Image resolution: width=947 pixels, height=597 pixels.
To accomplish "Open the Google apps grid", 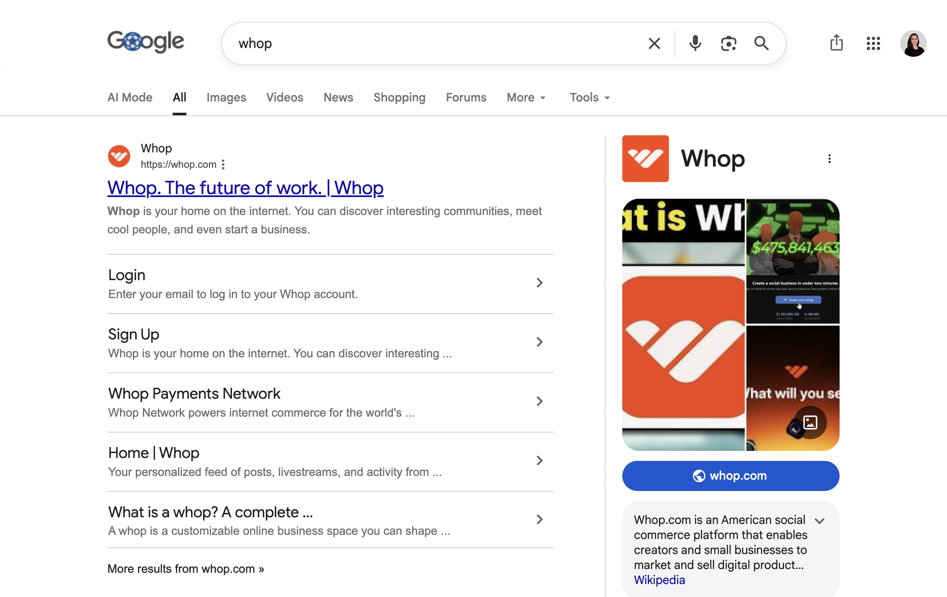I will click(x=873, y=43).
